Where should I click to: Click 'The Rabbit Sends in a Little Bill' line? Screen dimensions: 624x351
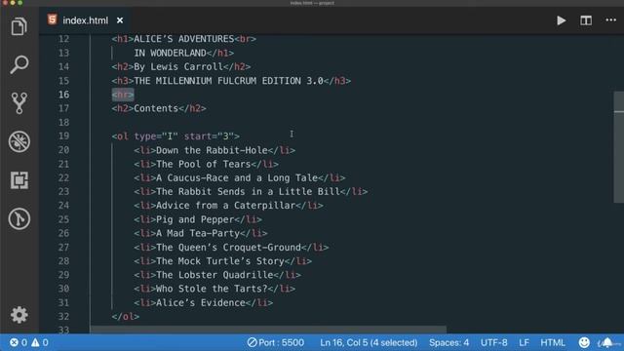point(248,191)
